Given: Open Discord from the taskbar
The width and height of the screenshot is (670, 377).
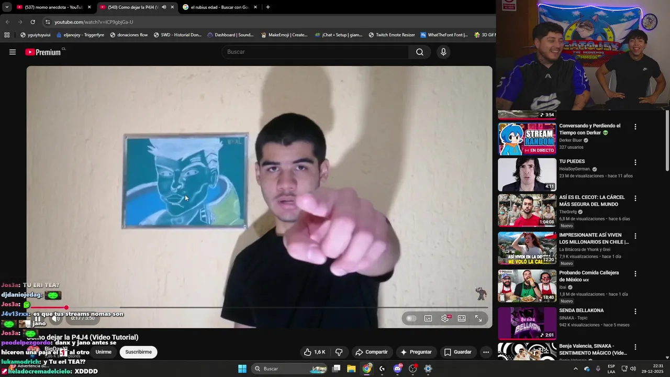Looking at the screenshot, I should (397, 369).
